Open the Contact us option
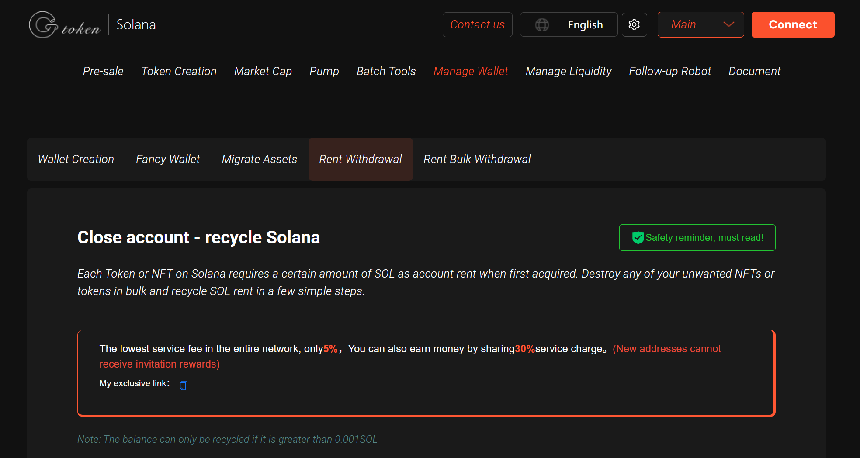The image size is (860, 458). (x=477, y=24)
